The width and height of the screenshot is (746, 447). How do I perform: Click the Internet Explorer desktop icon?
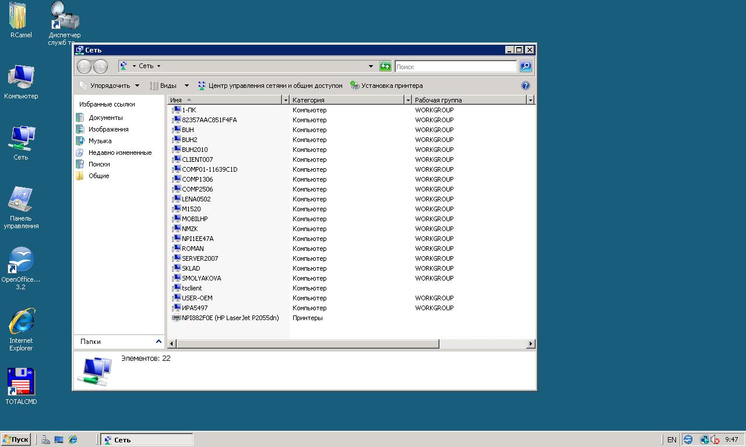click(x=22, y=321)
